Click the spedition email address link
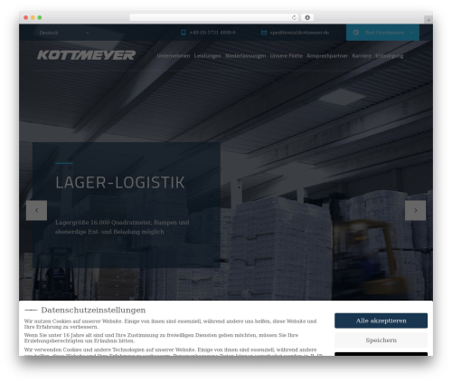 (x=299, y=33)
